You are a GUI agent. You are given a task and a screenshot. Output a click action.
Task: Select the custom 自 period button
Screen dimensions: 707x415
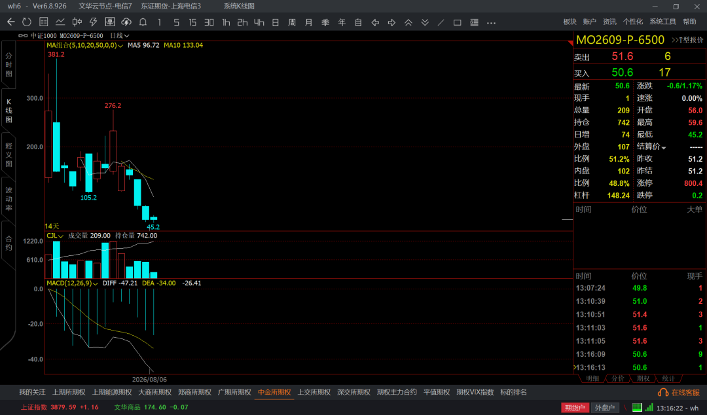[x=358, y=22]
